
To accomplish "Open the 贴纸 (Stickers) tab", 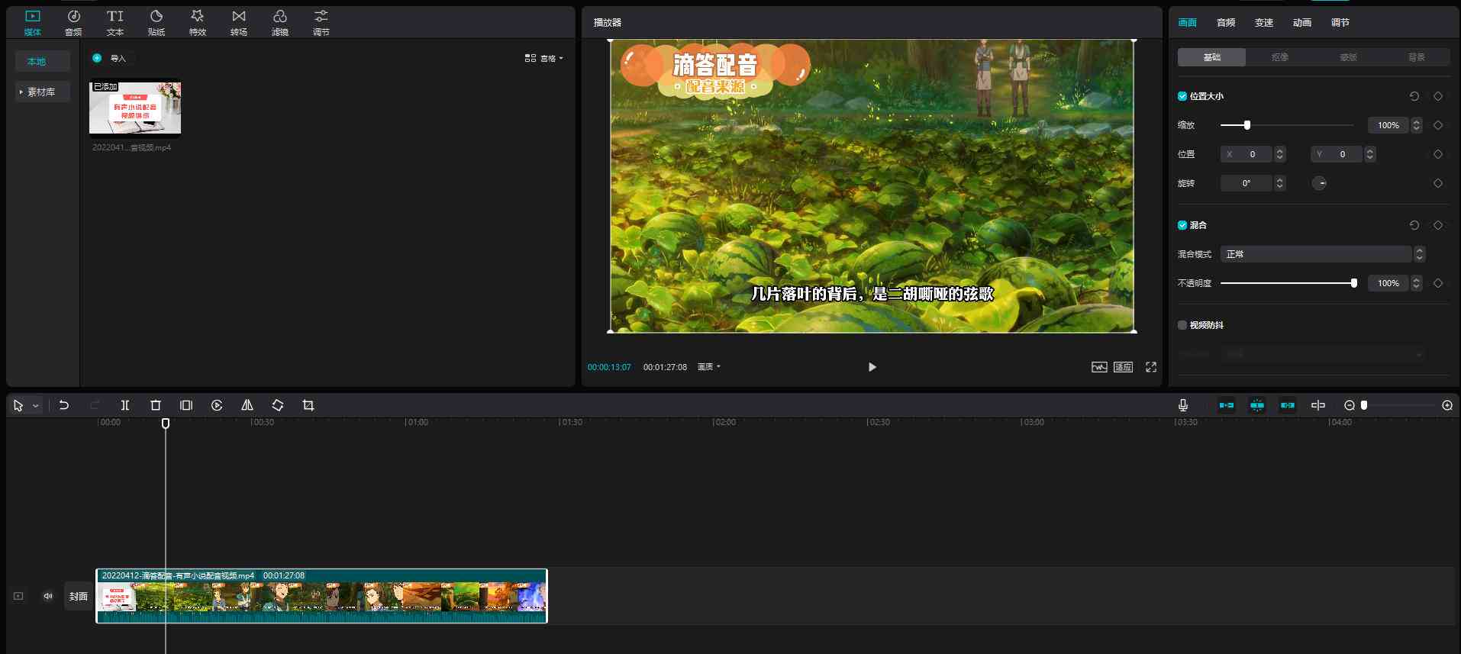I will coord(156,22).
